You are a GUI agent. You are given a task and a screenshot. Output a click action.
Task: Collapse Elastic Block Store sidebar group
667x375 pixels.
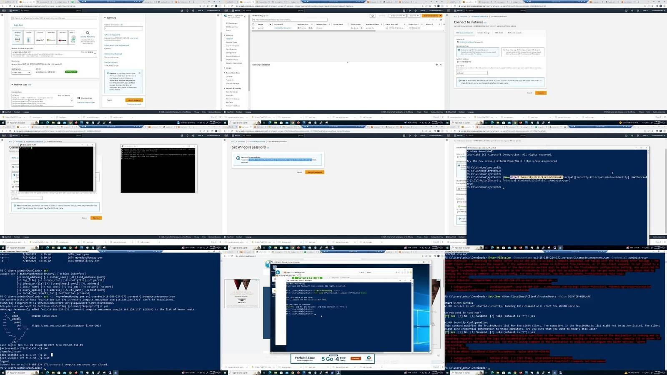(x=225, y=73)
